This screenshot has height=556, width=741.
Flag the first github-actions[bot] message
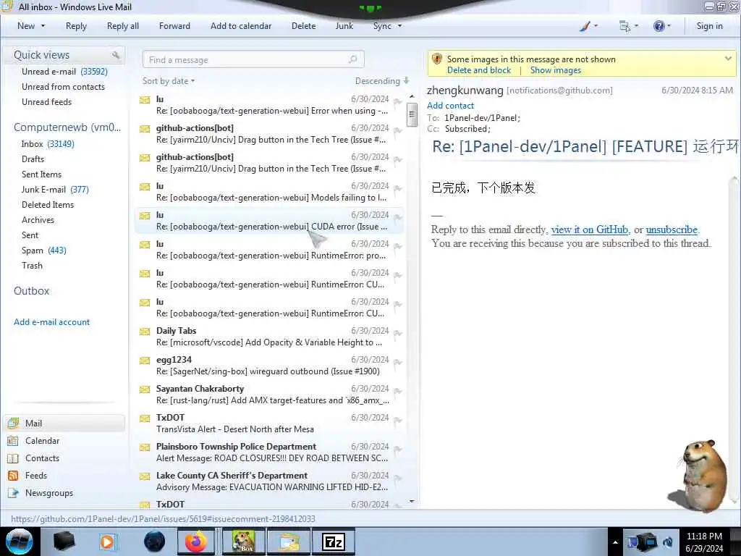coord(397,130)
